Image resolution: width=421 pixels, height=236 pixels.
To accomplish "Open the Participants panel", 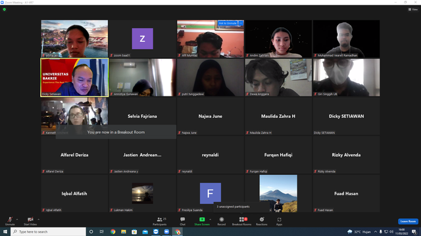I will point(160,221).
